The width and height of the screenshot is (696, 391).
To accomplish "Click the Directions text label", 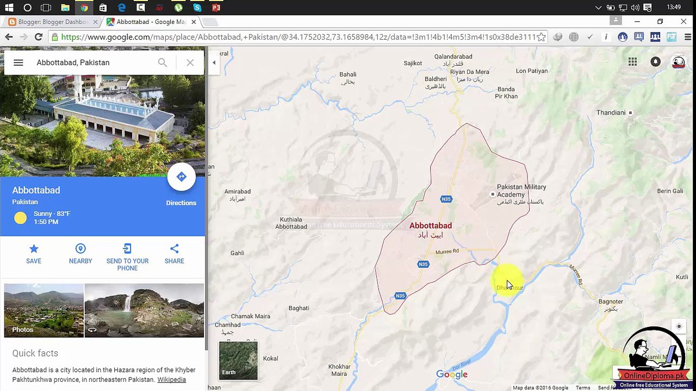I will tap(181, 203).
